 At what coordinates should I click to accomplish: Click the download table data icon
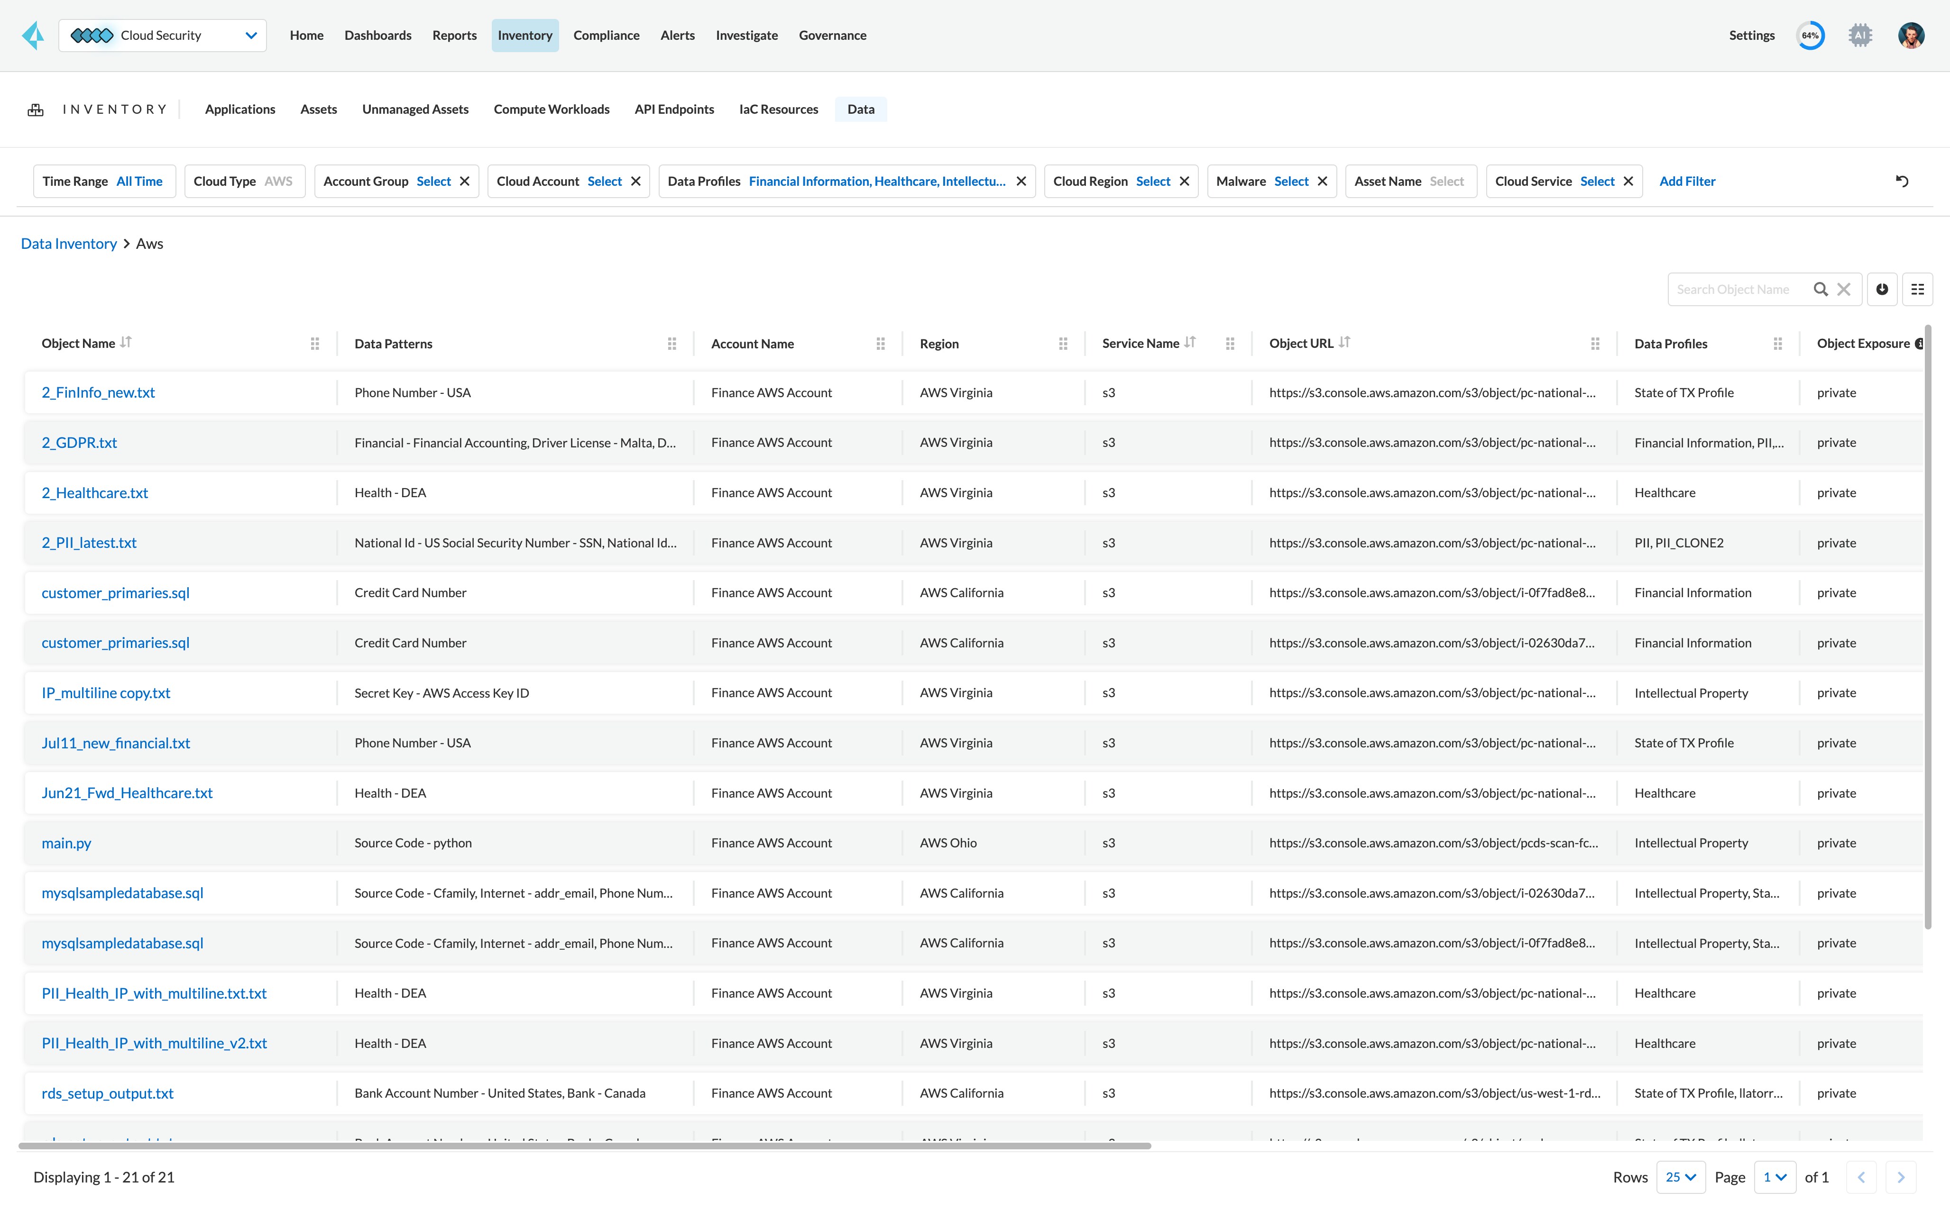1881,290
